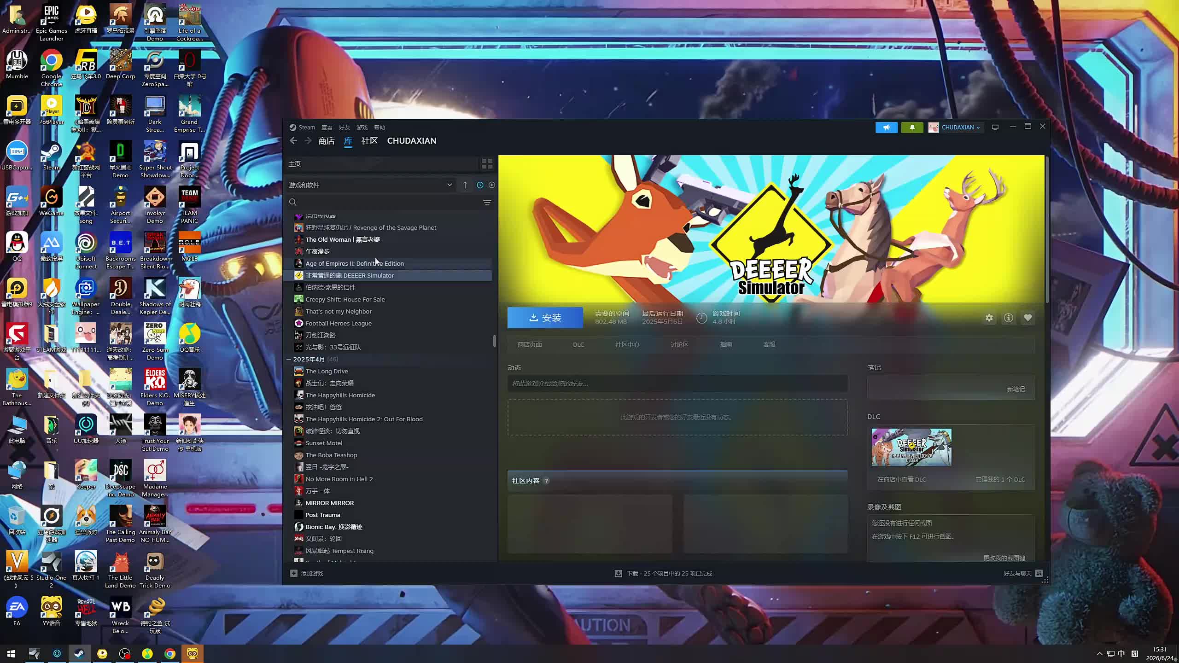Click the sort direction arrow icon
The width and height of the screenshot is (1179, 663).
465,185
